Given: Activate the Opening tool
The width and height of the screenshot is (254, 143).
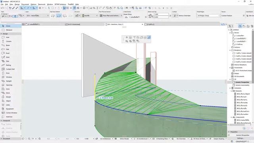Looking at the screenshot, I should [11, 85].
